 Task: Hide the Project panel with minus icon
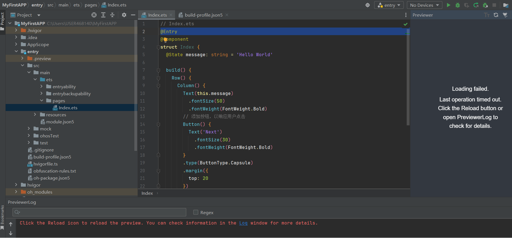[133, 15]
